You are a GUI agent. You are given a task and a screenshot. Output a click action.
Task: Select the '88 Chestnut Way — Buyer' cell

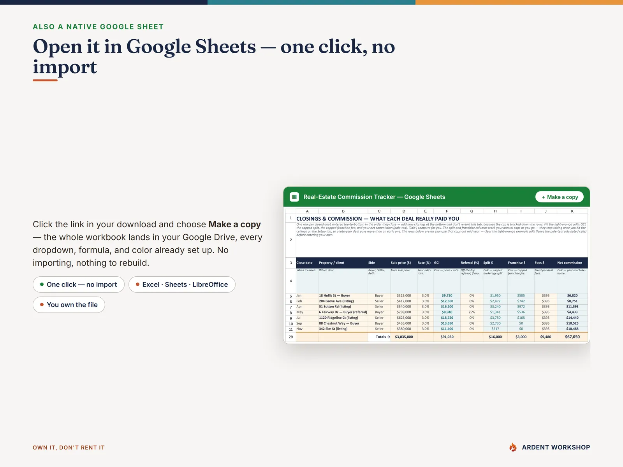point(343,323)
